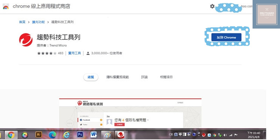Open Internet Explorer from the taskbar
280x140 pixels.
66,135
